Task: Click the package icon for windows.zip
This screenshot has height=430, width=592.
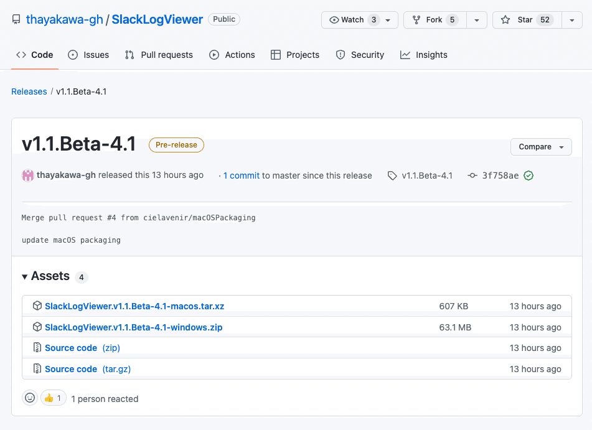Action: 37,327
